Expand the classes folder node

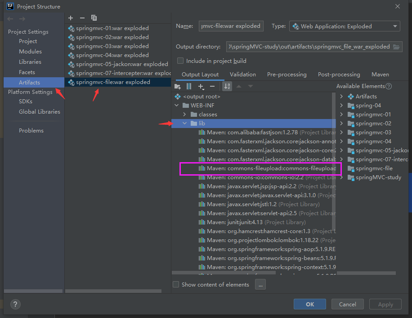184,115
